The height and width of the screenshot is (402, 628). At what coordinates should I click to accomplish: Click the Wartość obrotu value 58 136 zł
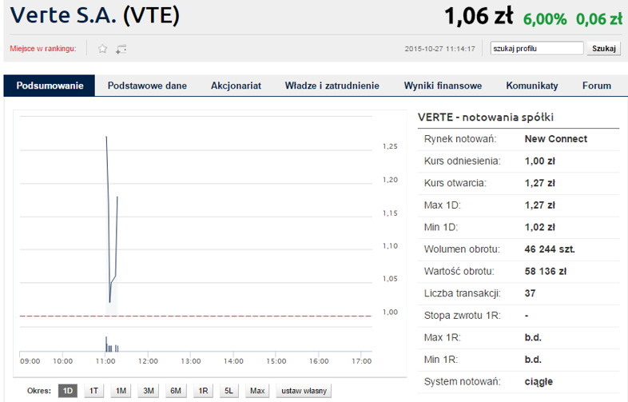546,272
